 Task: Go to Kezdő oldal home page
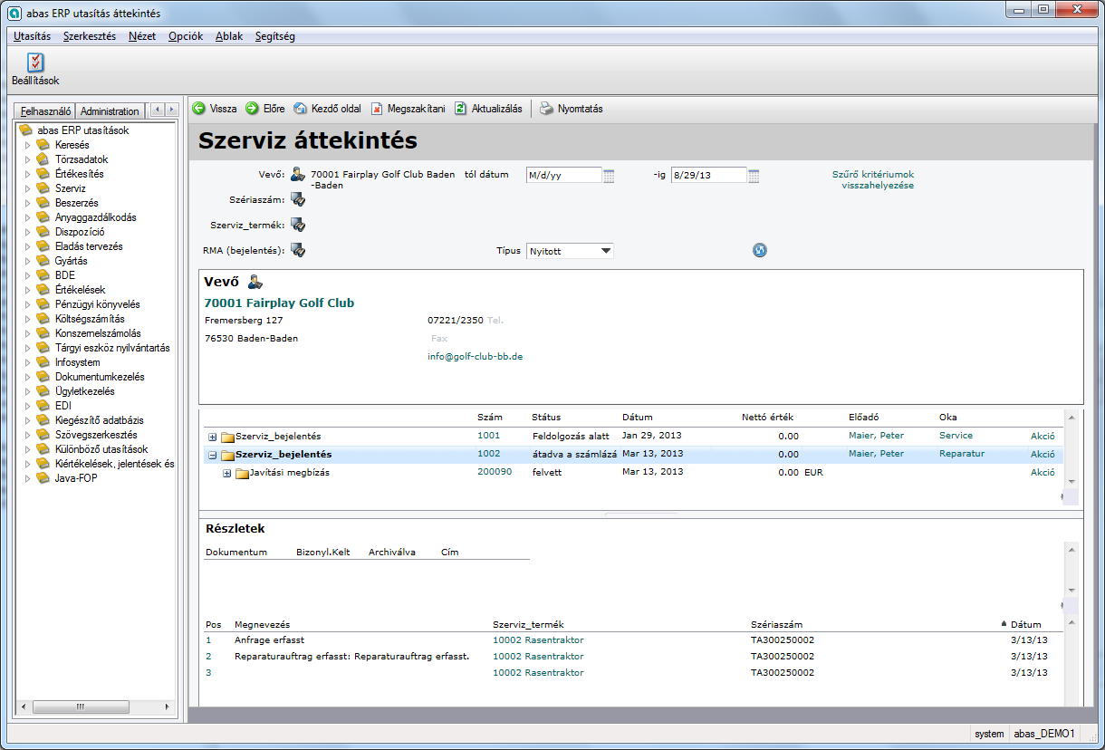301,108
